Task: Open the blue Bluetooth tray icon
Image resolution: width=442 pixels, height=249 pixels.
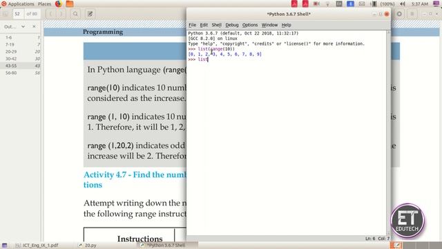Action: click(350, 4)
